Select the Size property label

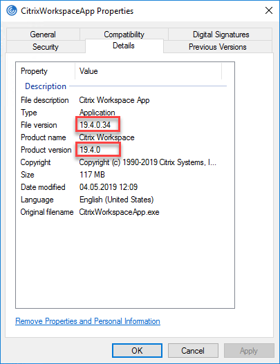28,175
